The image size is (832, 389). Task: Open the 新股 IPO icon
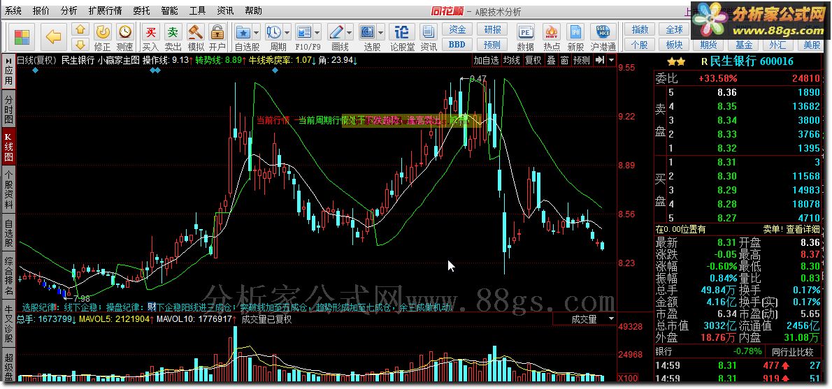(x=575, y=32)
